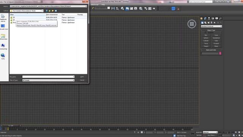Open Key Filters settings
The width and height of the screenshot is (243, 137).
pyautogui.click(x=211, y=135)
